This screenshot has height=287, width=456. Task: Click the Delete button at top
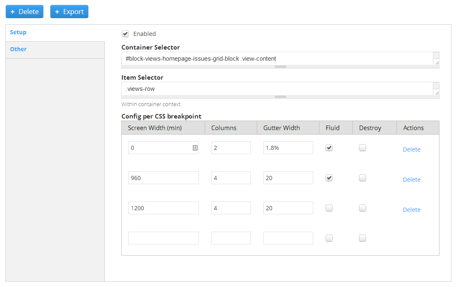24,12
